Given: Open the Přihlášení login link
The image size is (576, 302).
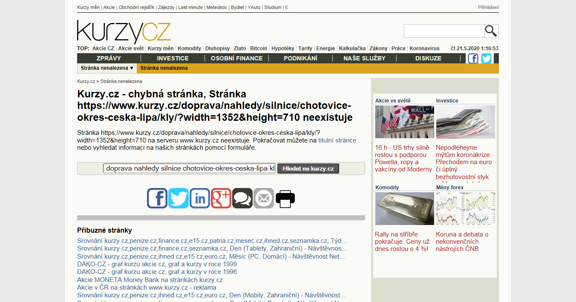Looking at the screenshot, I should click(x=488, y=7).
